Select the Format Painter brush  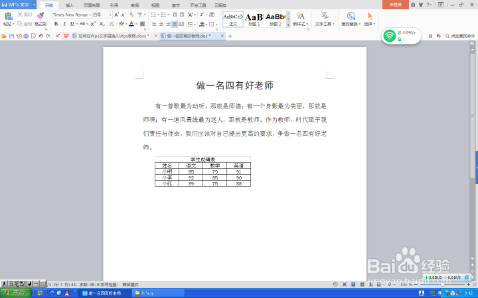tap(40, 16)
